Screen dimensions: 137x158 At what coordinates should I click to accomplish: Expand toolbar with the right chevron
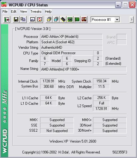132,19
